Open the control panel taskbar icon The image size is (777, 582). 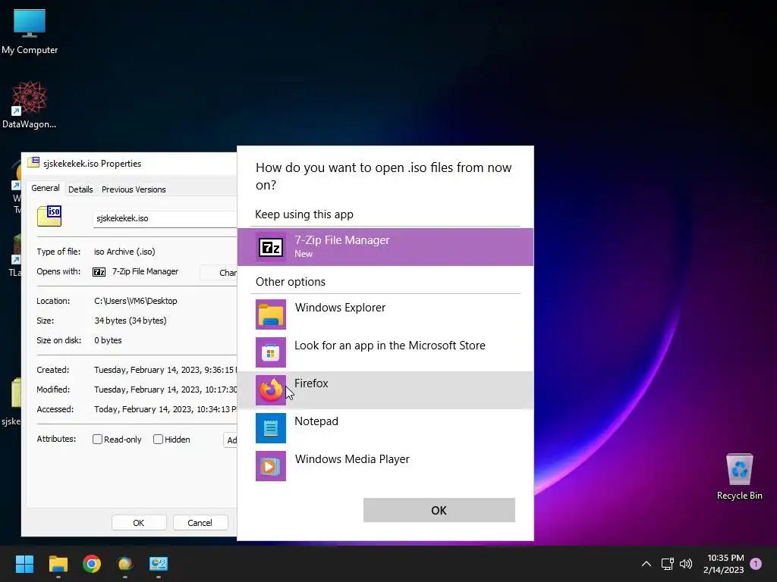click(159, 564)
